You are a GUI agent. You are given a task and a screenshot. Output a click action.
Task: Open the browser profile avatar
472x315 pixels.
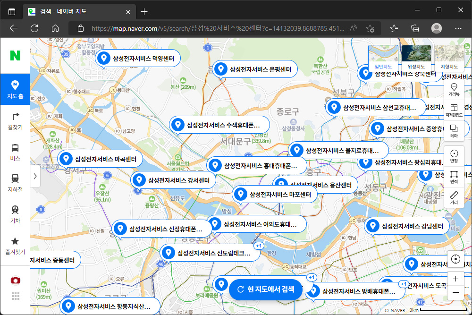click(x=437, y=28)
